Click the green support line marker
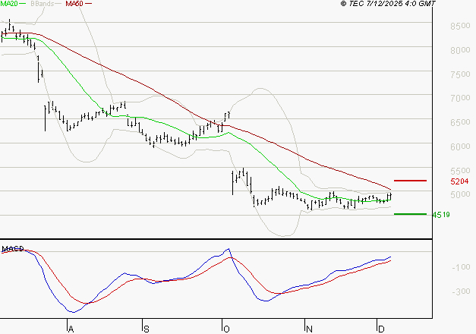This screenshot has width=476, height=334. pos(410,214)
